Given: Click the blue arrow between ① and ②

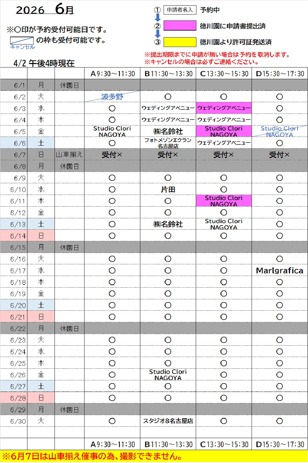Looking at the screenshot, I should point(158,18).
